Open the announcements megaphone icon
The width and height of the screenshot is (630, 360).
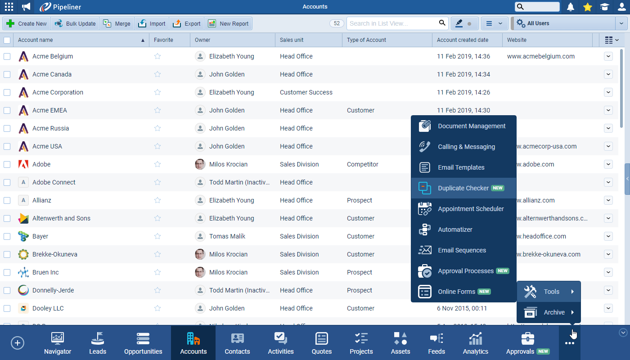coord(27,7)
